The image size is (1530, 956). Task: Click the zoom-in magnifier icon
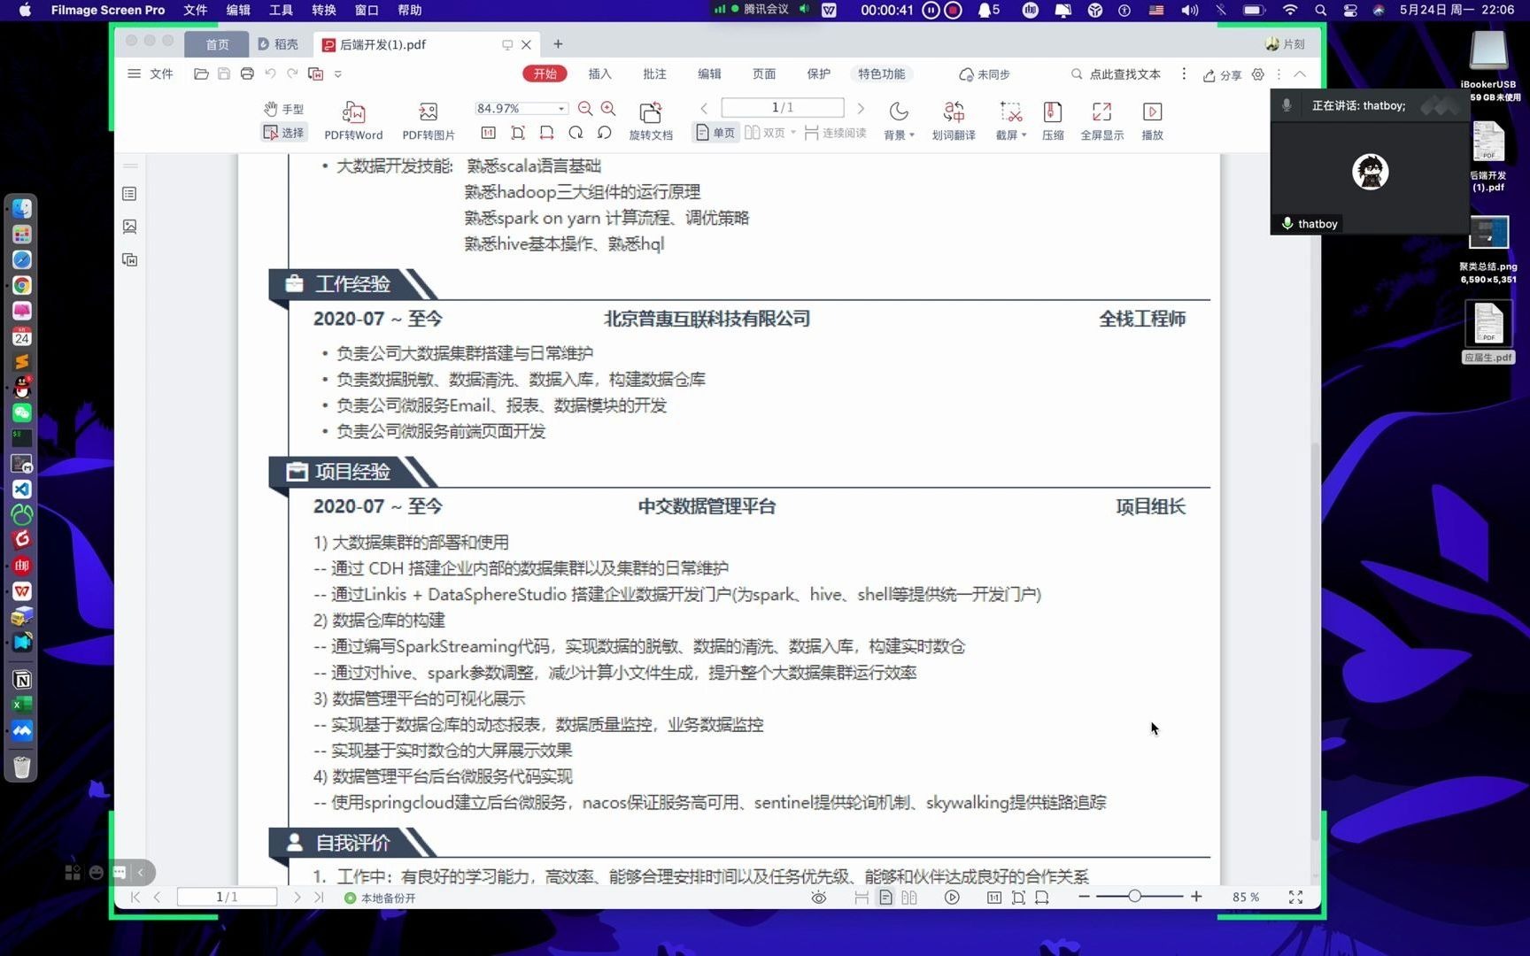607,108
